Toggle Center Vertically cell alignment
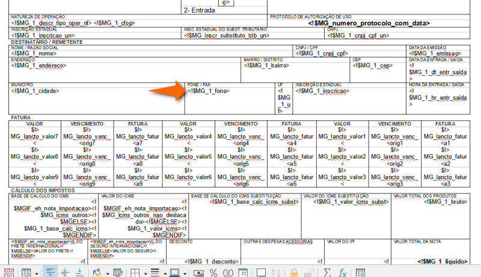This screenshot has width=481, height=277. pos(65,272)
